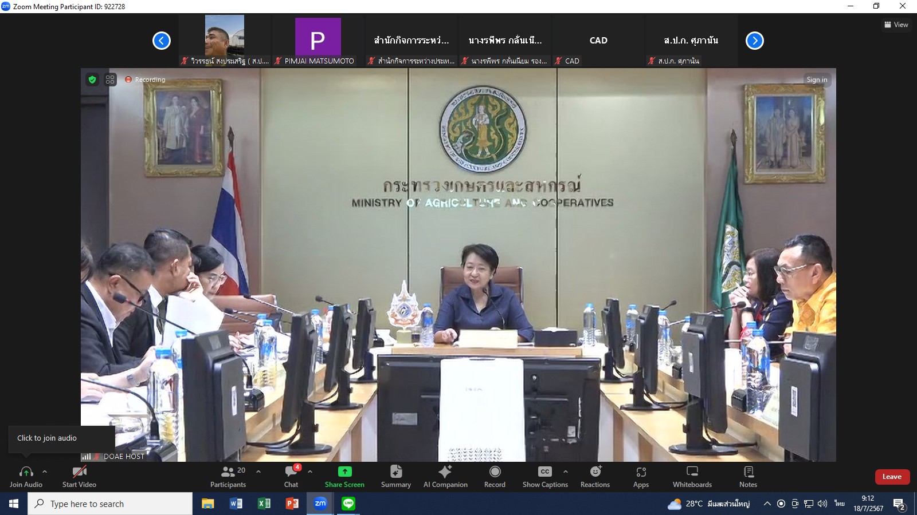917x515 pixels.
Task: Select PIMJAI MATSUMOTO participant thumbnail
Action: point(318,41)
